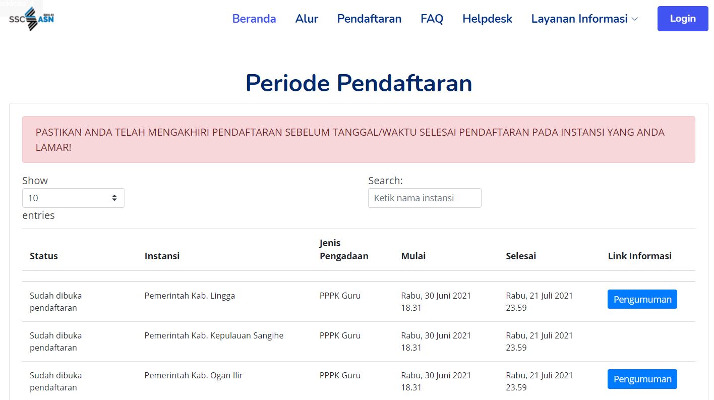Visit the Helpdesk section
This screenshot has height=400, width=714.
pyautogui.click(x=487, y=19)
